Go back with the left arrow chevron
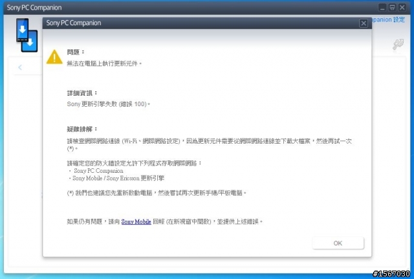 (20, 67)
